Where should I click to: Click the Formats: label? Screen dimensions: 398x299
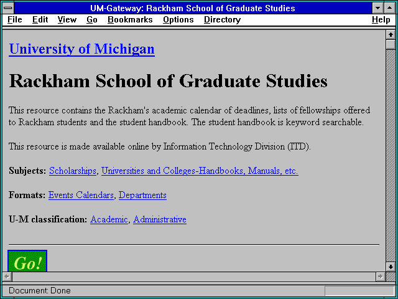click(27, 195)
